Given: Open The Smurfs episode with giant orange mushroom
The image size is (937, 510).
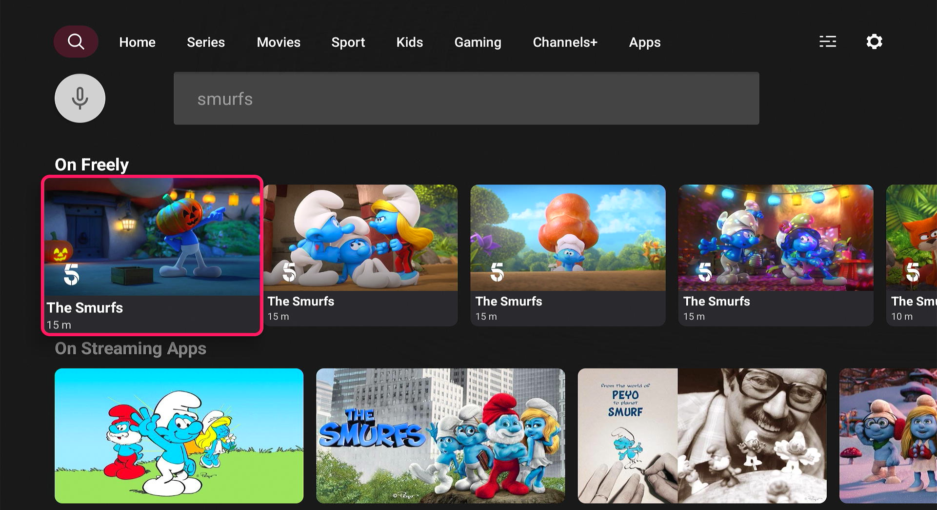Looking at the screenshot, I should (x=568, y=255).
